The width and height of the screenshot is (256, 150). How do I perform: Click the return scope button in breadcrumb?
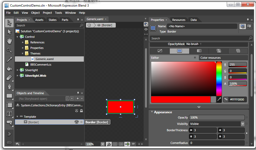click(x=89, y=25)
